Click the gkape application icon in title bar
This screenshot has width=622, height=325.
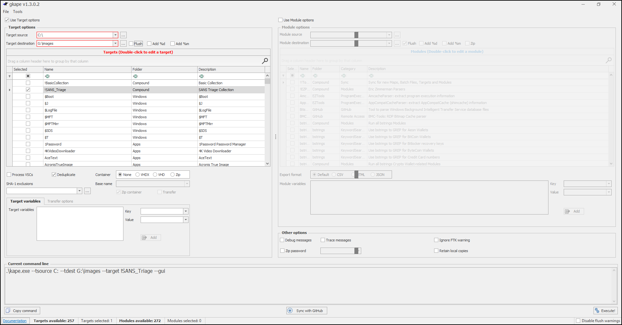5,4
